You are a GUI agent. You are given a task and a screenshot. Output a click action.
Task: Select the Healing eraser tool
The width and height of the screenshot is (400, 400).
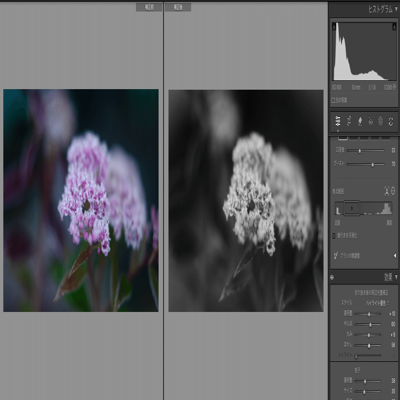point(360,121)
